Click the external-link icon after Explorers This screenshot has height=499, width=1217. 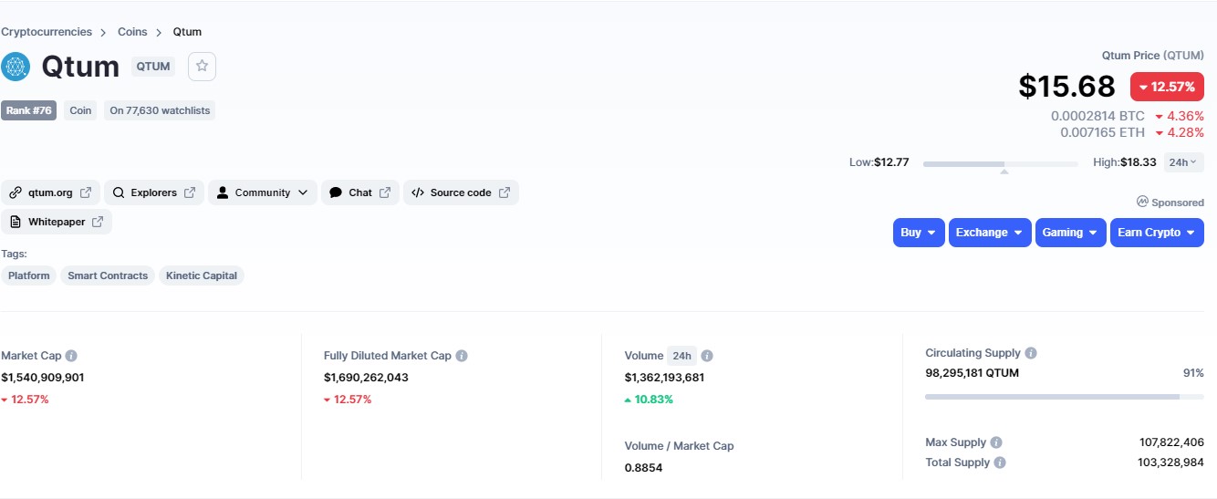pos(190,192)
